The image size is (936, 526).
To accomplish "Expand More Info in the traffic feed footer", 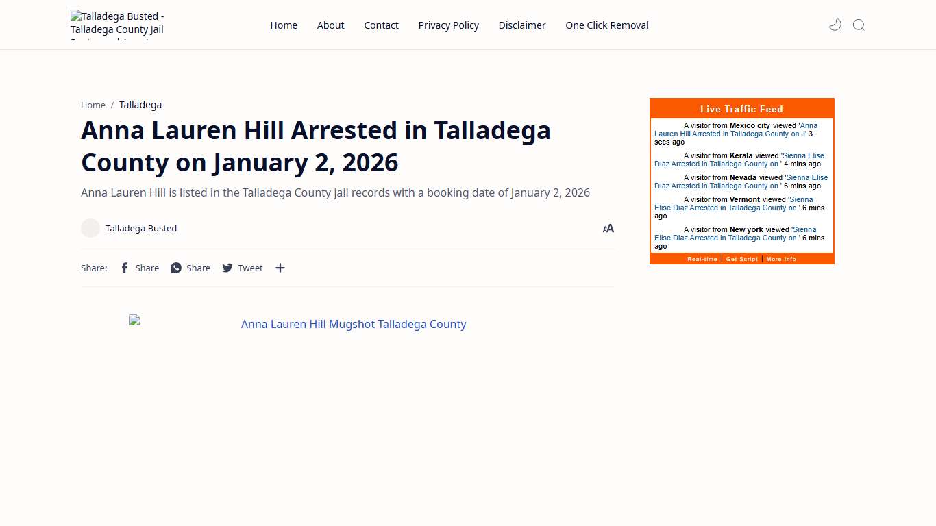I will (x=780, y=259).
